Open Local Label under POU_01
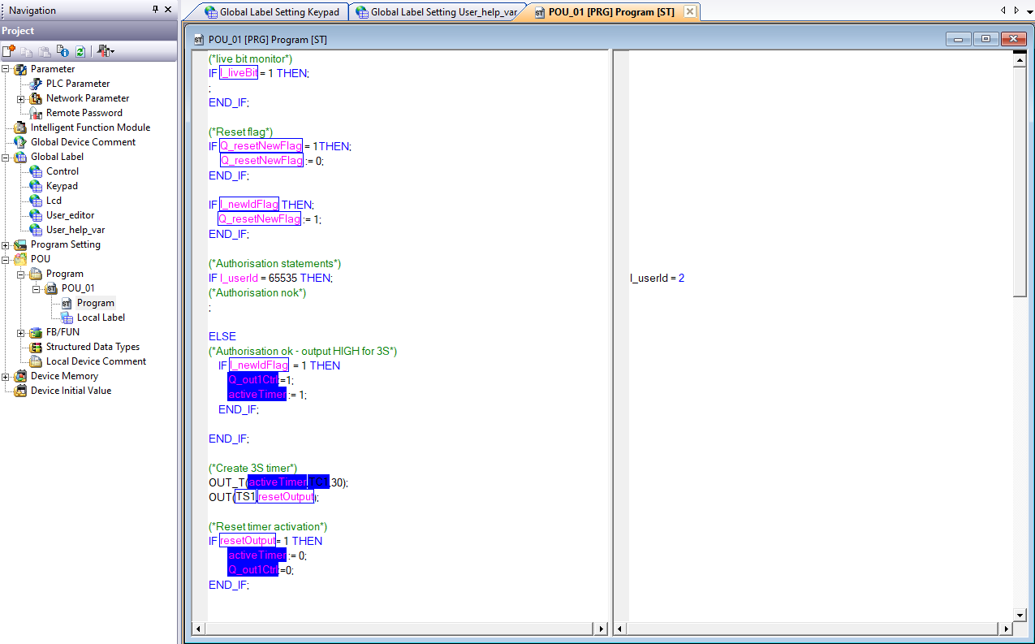 click(x=101, y=318)
